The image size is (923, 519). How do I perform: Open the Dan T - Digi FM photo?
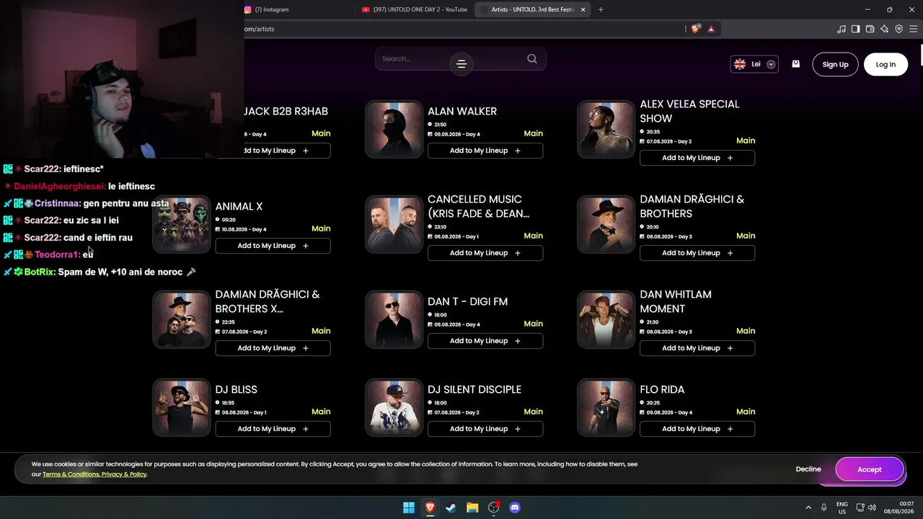click(x=394, y=319)
